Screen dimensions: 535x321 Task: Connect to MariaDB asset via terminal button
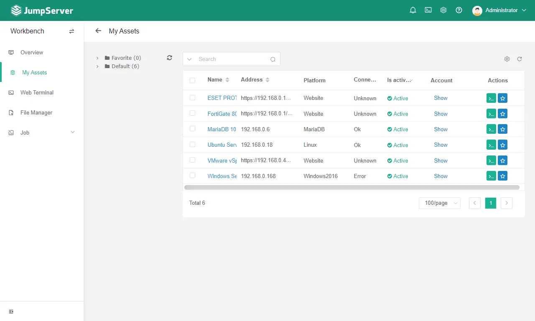click(x=491, y=129)
